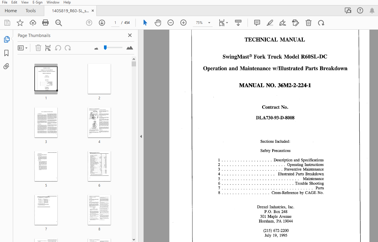
Task: Open the Page Thumbnails sidebar icon
Action: coord(6,39)
